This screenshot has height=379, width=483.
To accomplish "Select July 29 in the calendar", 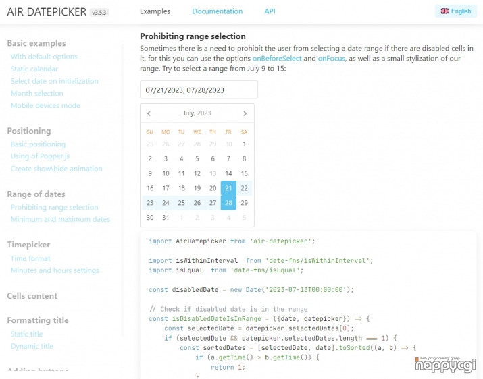I will coord(244,203).
